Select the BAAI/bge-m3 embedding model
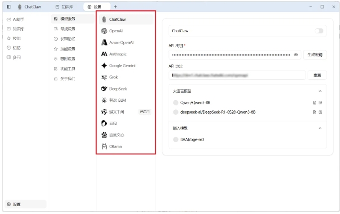This screenshot has height=214, width=340. tap(175, 140)
